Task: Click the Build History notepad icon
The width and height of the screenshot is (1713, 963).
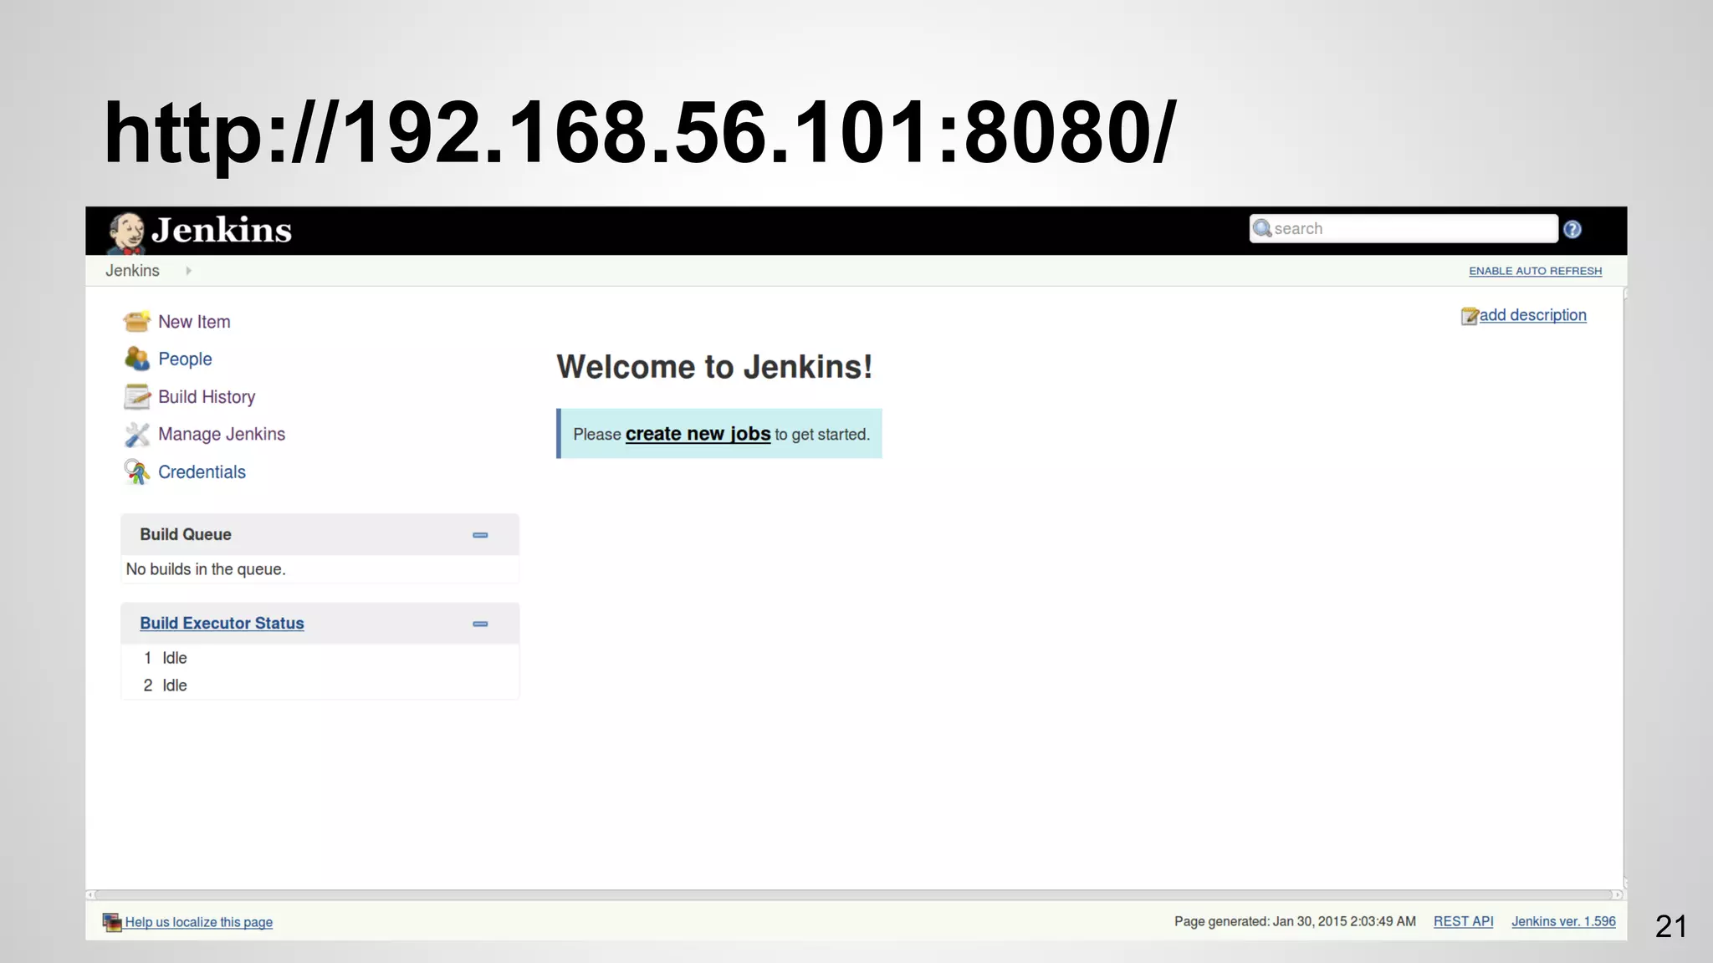Action: [136, 396]
